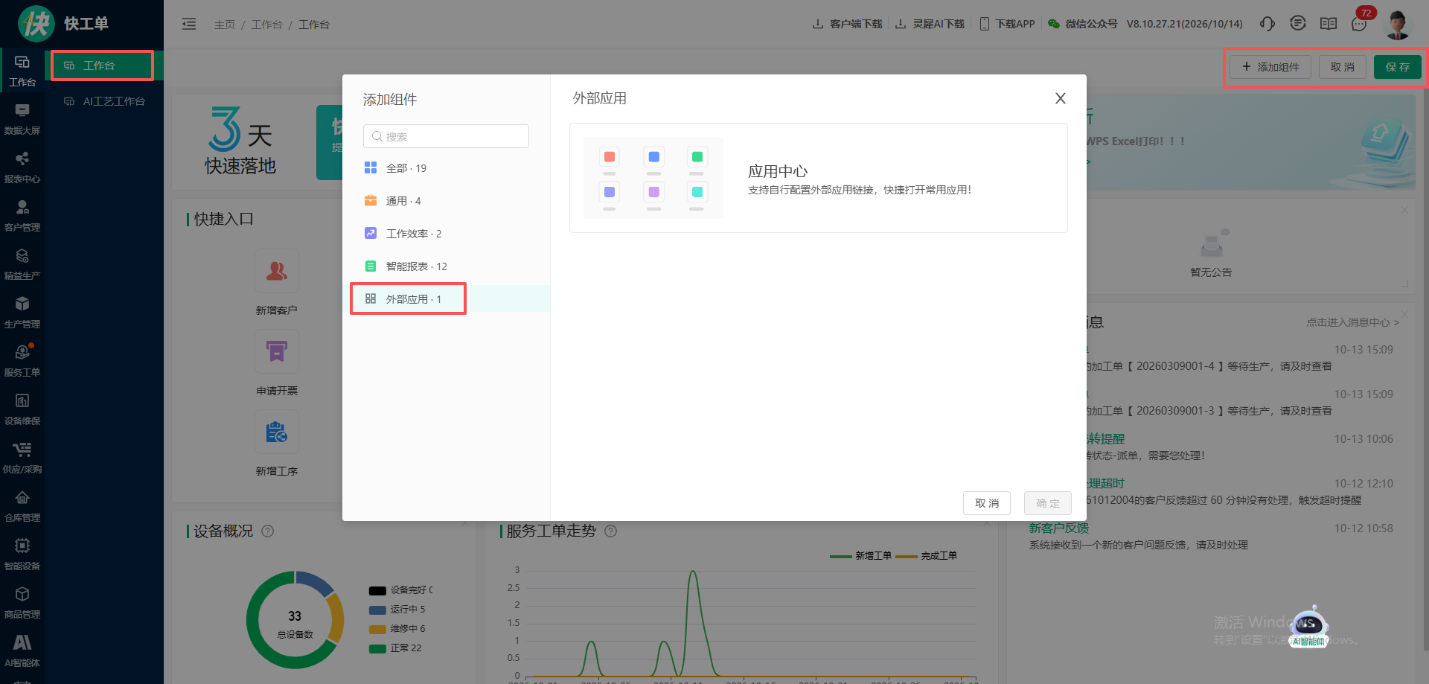Open the 新客户反馈 message
The image size is (1429, 684).
pyautogui.click(x=1058, y=528)
